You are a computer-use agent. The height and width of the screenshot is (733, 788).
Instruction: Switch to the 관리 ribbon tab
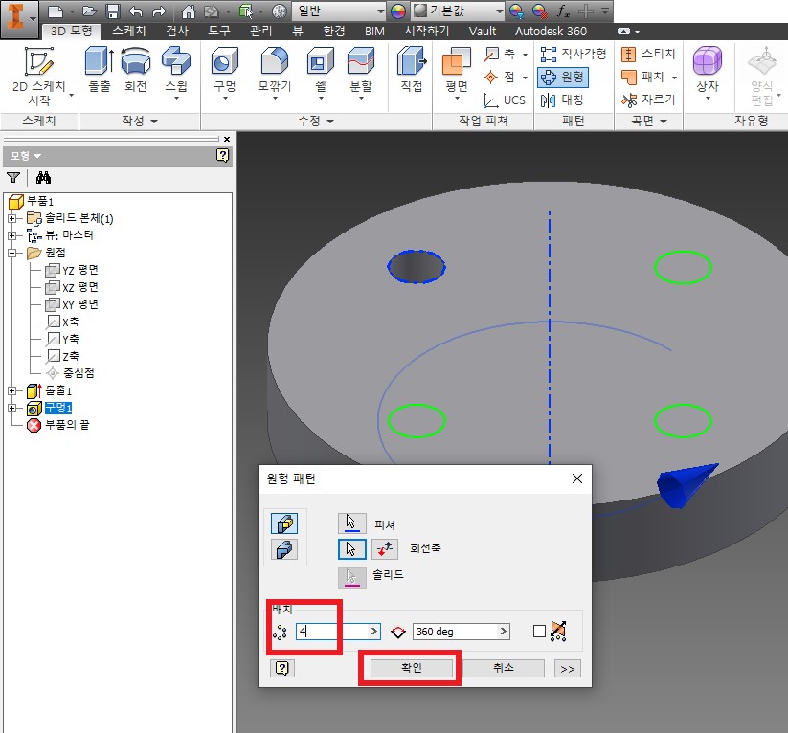(x=260, y=32)
